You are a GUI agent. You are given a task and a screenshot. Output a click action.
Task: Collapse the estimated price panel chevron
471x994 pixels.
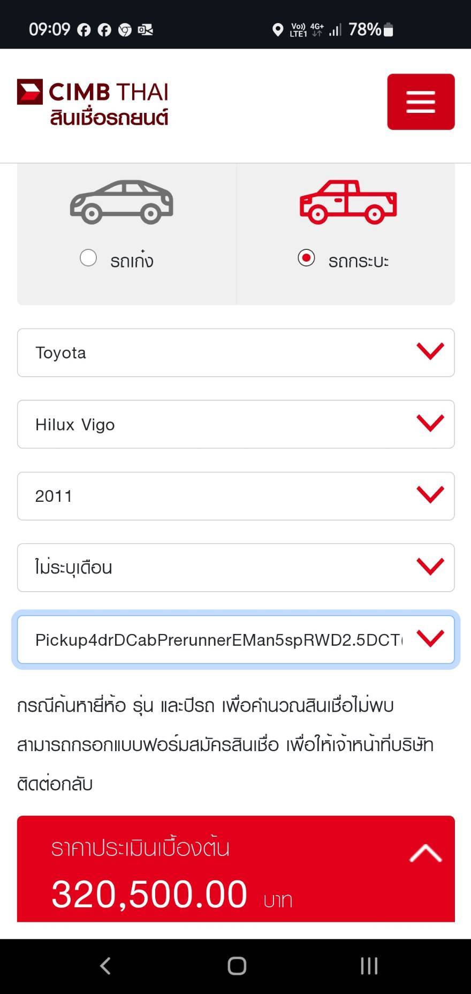(426, 853)
